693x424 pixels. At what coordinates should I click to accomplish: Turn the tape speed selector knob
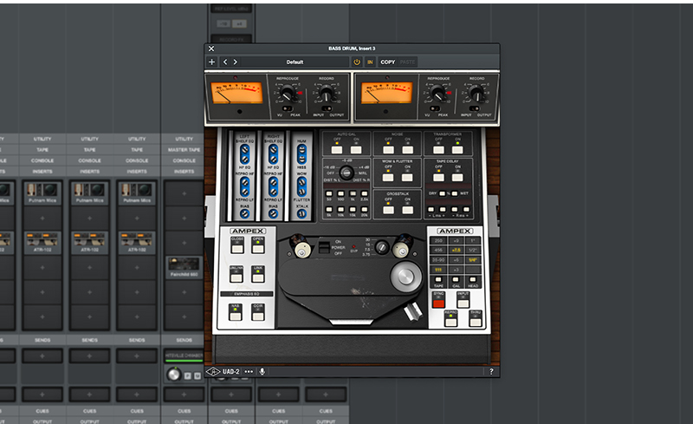click(382, 247)
